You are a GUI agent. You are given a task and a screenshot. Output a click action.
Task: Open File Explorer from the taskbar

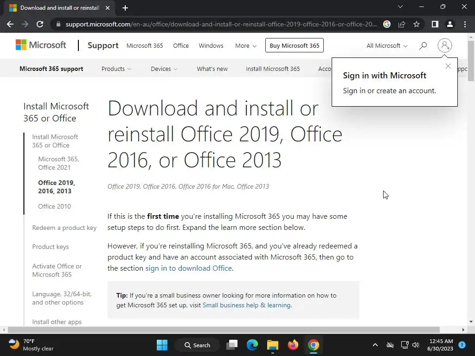tap(273, 345)
